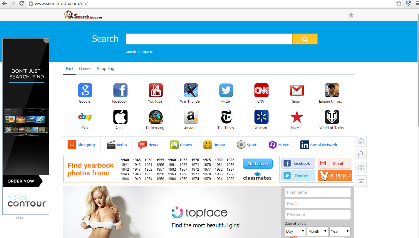The width and height of the screenshot is (419, 238).
Task: Click the Softgames Connect button
Action: point(335,176)
